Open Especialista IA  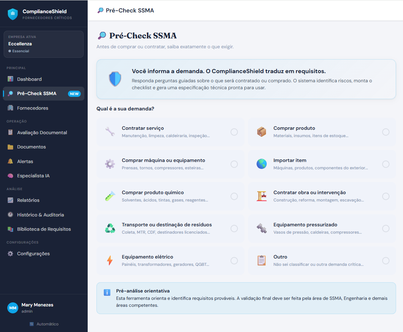pyautogui.click(x=44, y=176)
